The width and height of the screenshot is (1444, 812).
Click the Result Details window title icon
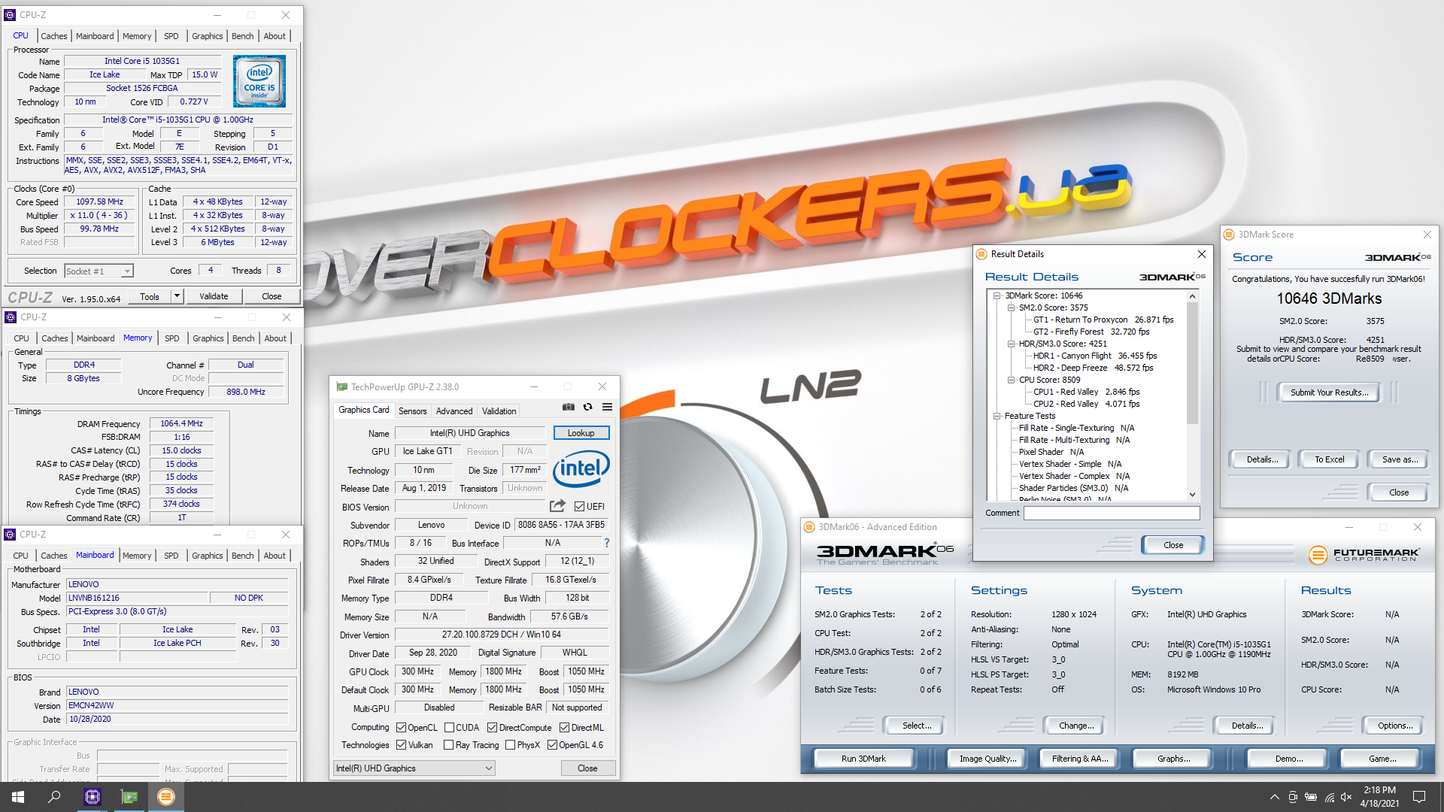pos(981,254)
